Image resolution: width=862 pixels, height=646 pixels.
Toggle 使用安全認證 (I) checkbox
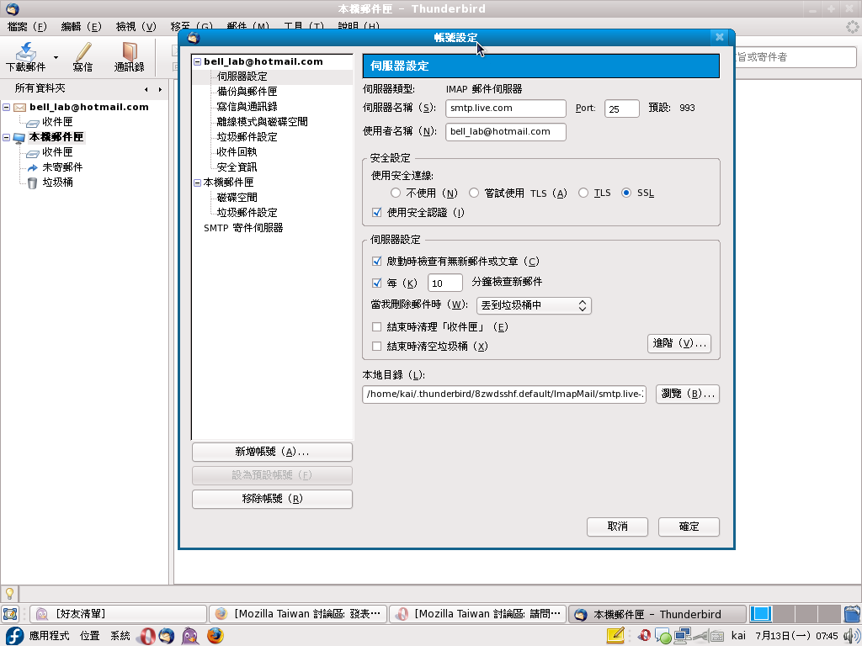376,212
